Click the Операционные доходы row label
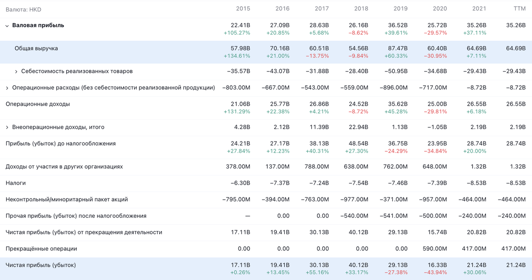This screenshot has width=532, height=280. pos(38,104)
